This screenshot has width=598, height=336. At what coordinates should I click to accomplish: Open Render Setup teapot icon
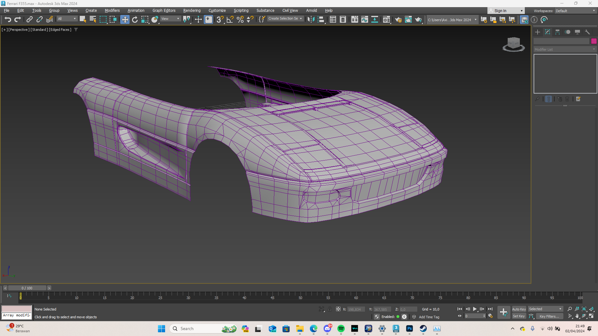tap(398, 20)
